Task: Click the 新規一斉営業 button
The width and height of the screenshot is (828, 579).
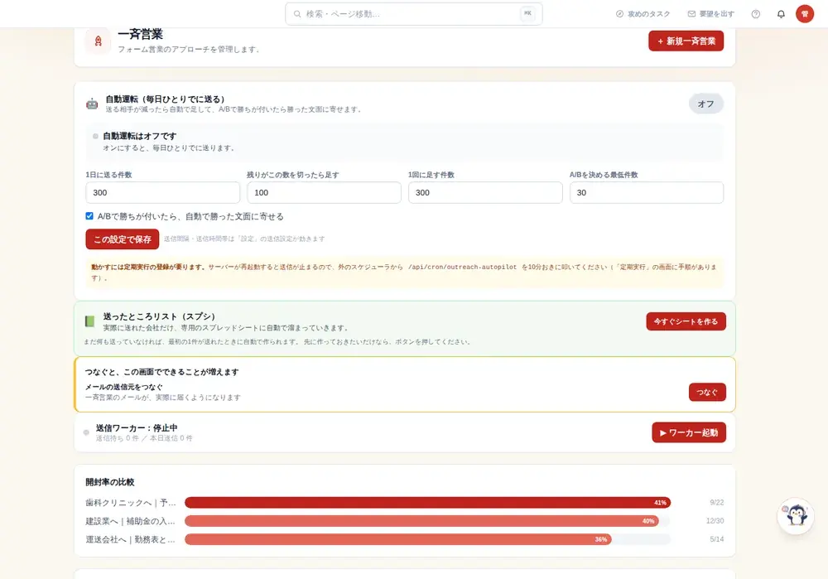Action: coord(686,41)
